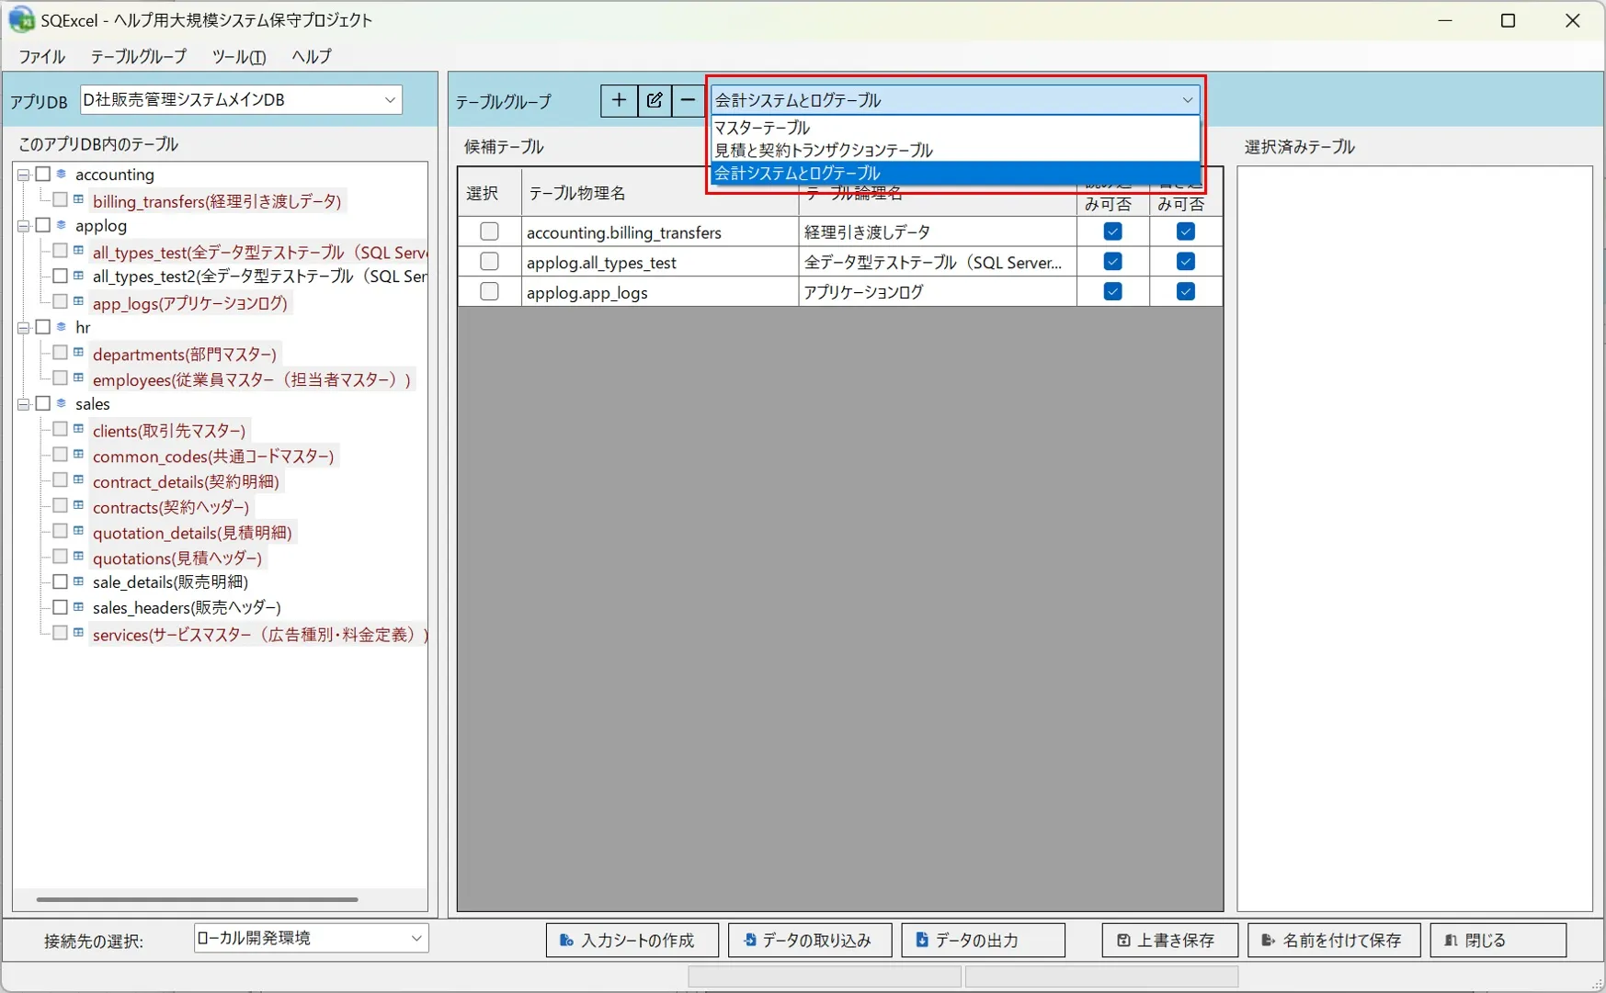Delete table group using minus icon
Screen dimensions: 1606x993
(688, 100)
